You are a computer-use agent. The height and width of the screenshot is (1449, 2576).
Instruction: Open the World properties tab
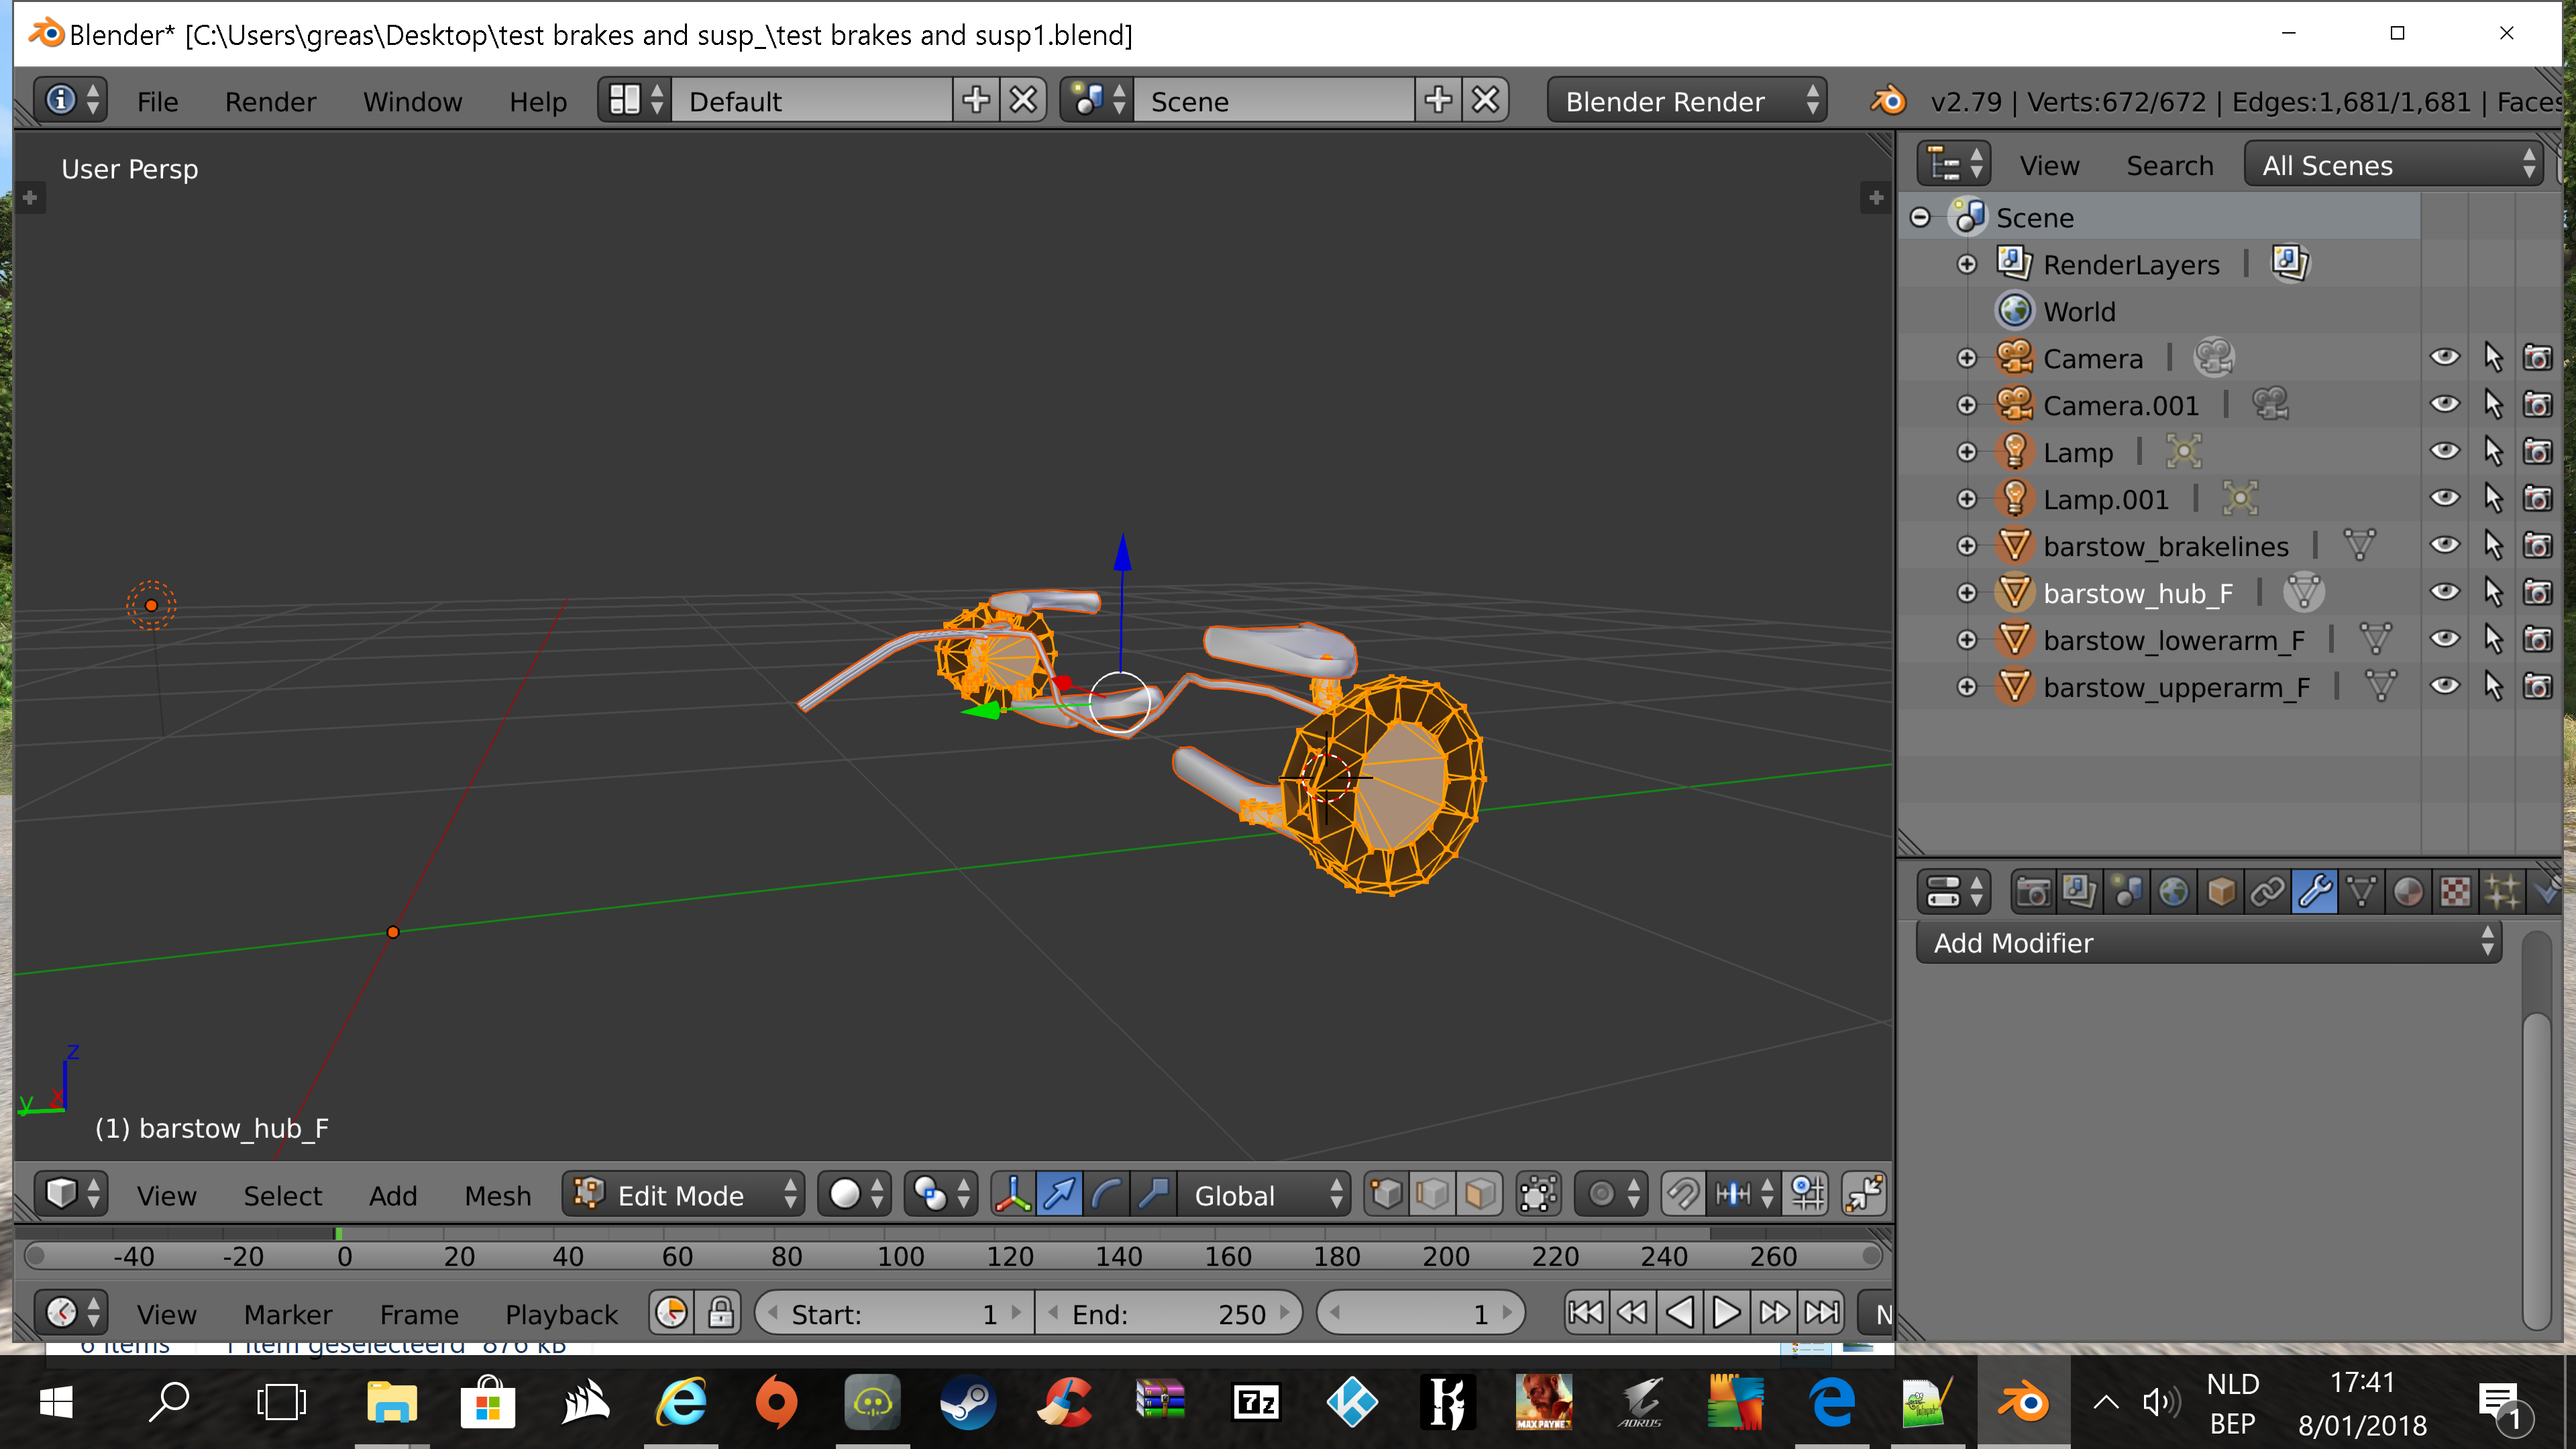(2173, 891)
